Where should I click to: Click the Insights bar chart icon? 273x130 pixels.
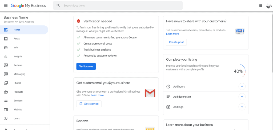coord(6,56)
